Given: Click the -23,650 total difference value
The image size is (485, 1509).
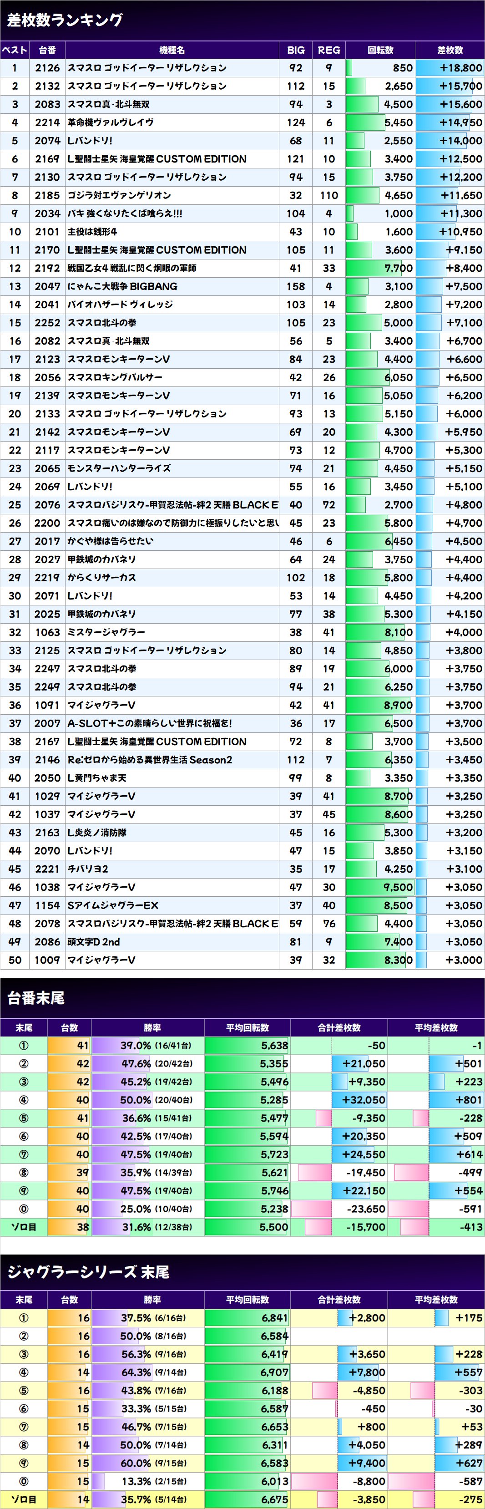Looking at the screenshot, I should pyautogui.click(x=364, y=1209).
